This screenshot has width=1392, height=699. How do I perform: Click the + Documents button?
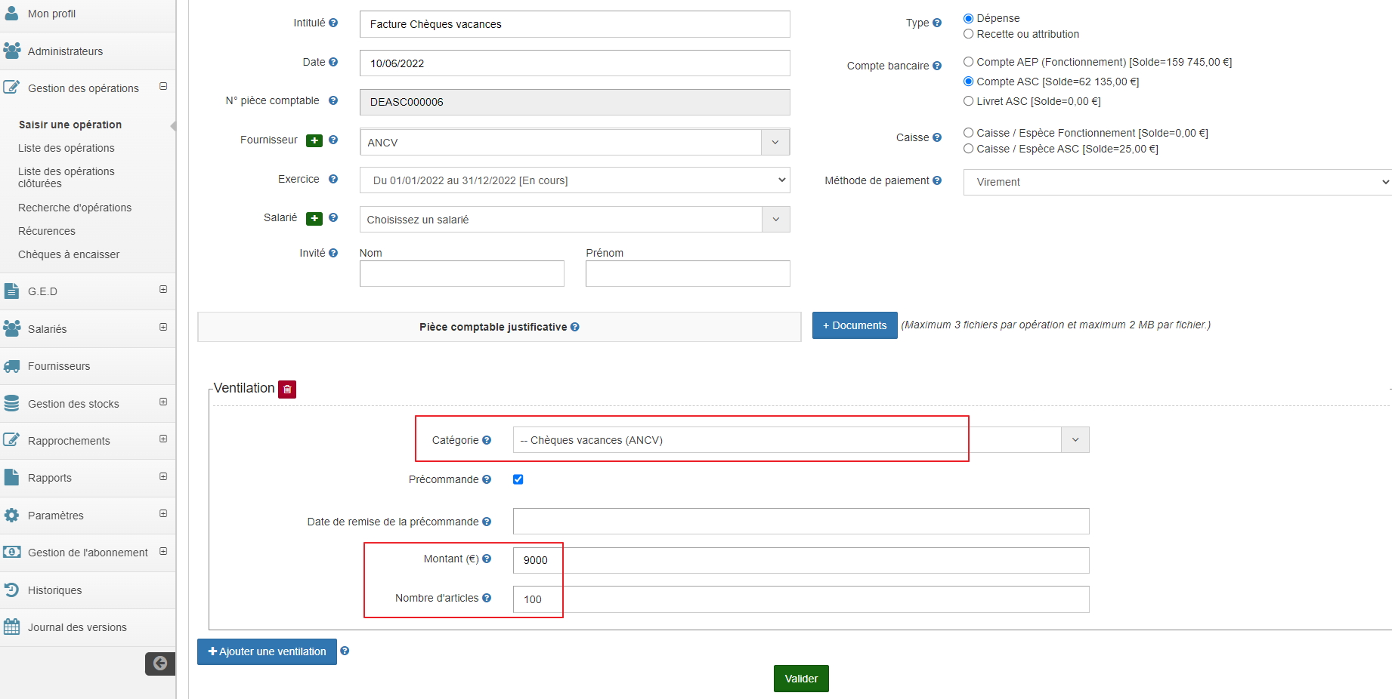pos(855,325)
